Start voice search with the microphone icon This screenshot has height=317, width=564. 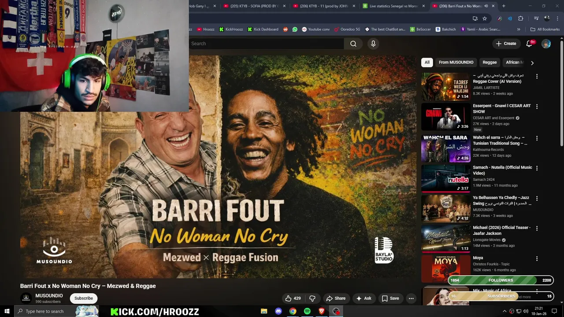tap(373, 44)
